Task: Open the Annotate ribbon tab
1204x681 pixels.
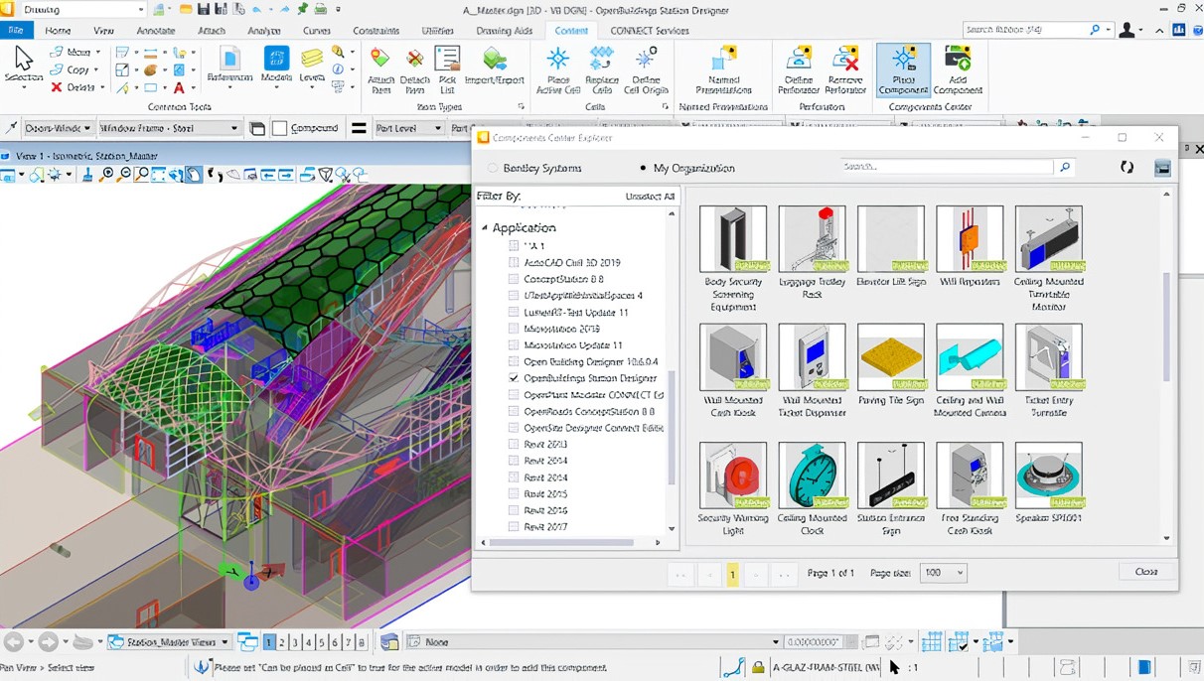Action: [x=156, y=31]
